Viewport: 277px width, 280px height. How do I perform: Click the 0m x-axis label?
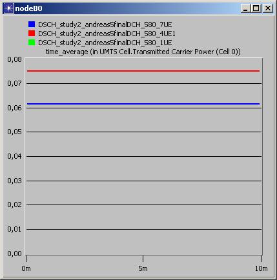coord(26,268)
